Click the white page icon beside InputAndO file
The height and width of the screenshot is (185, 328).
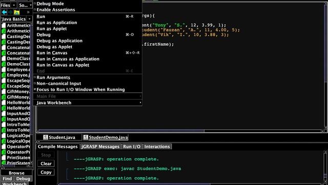[x=4, y=114]
